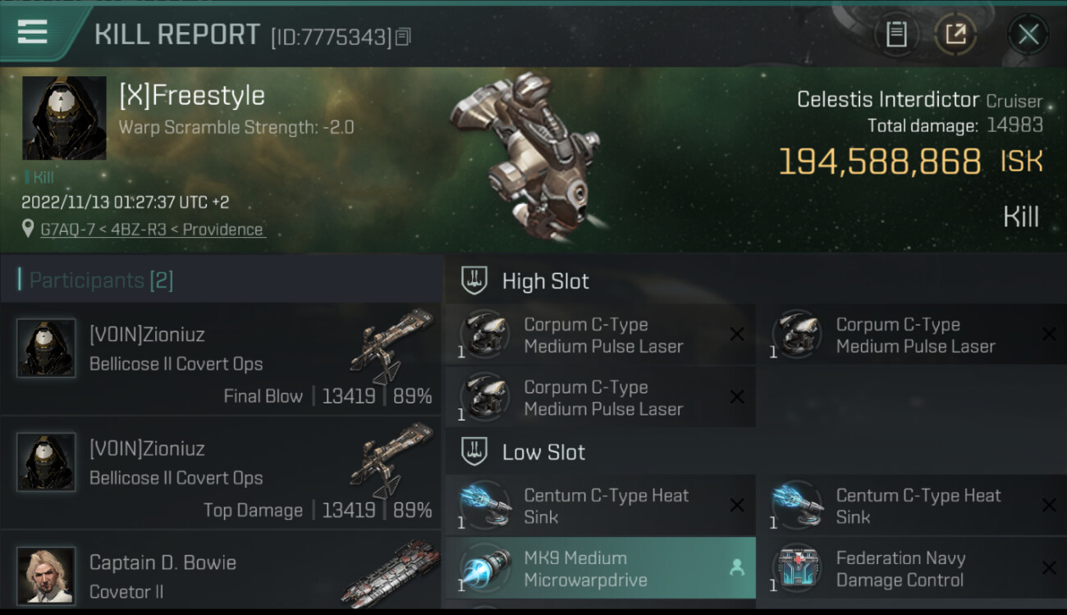The width and height of the screenshot is (1067, 615).
Task: Click the X next to first Centum Heat Sink
Action: coord(737,506)
